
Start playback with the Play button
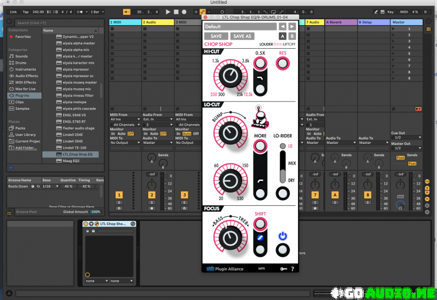pos(168,12)
